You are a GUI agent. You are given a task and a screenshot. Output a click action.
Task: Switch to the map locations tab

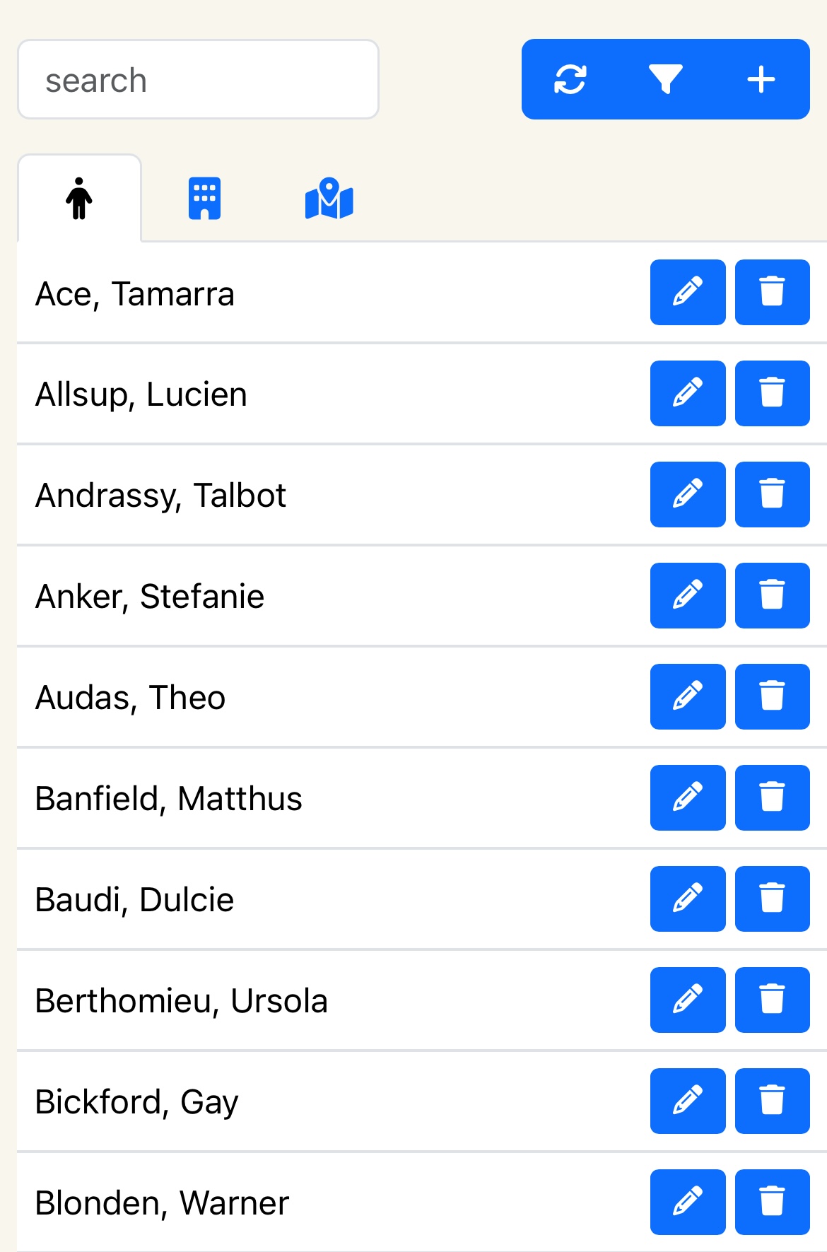tap(329, 199)
